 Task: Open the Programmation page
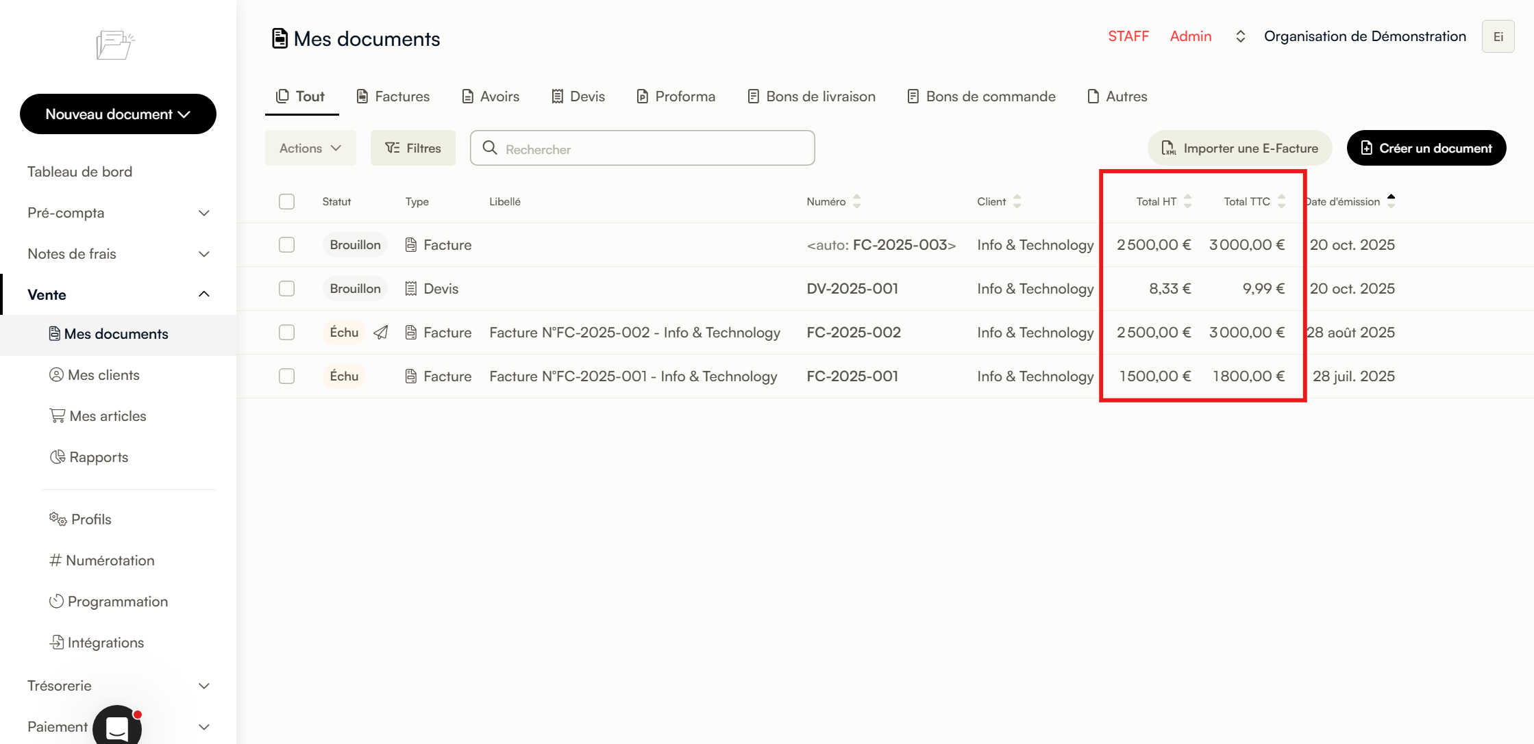tap(118, 602)
